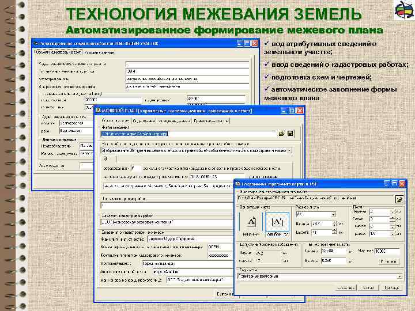The height and width of the screenshot is (311, 415).
Task: Title bar icon of the semantics editing window
Action: tap(36, 43)
